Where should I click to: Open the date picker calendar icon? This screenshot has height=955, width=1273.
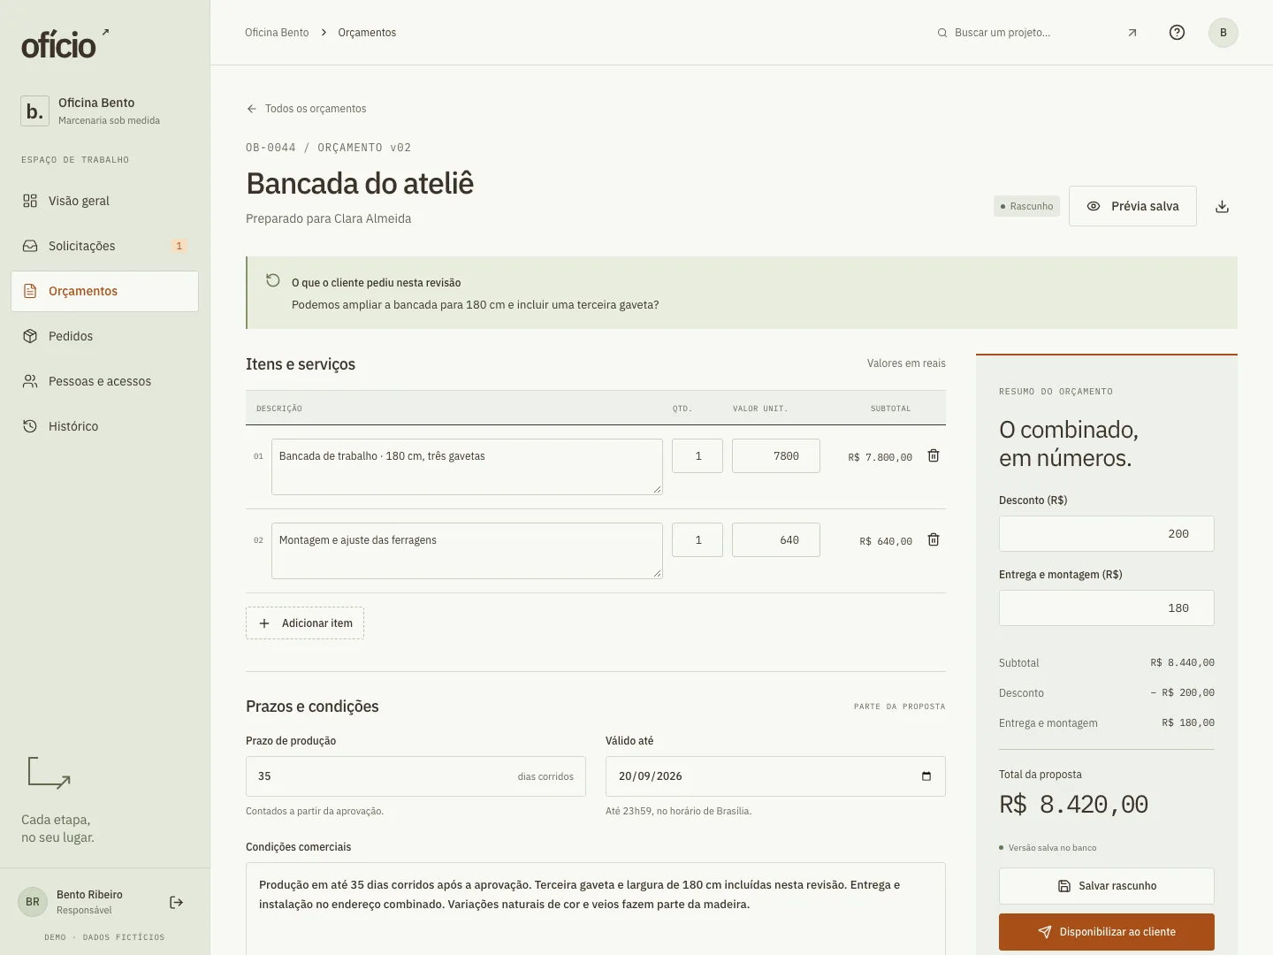coord(926,776)
